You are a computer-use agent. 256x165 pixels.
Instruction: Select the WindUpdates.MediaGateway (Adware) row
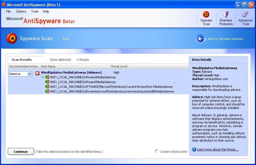click(x=71, y=72)
